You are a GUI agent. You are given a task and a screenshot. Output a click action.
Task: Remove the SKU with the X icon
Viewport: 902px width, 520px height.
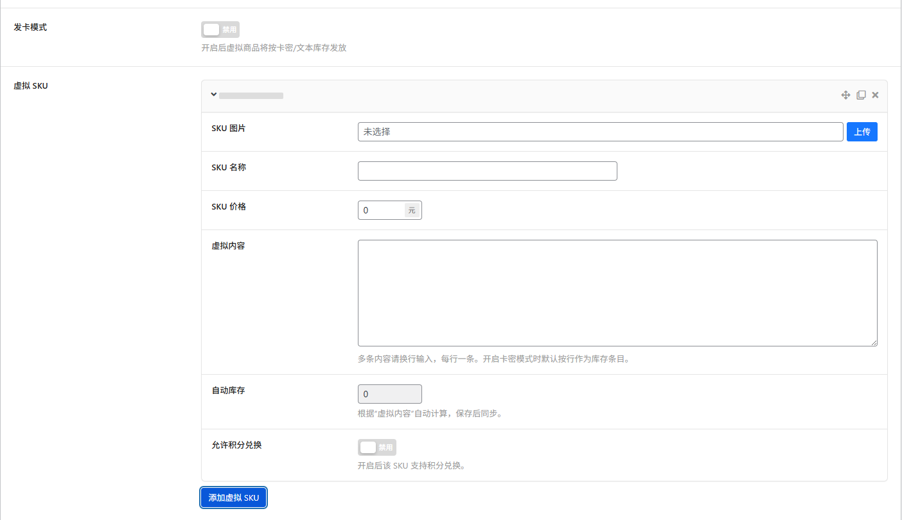875,95
